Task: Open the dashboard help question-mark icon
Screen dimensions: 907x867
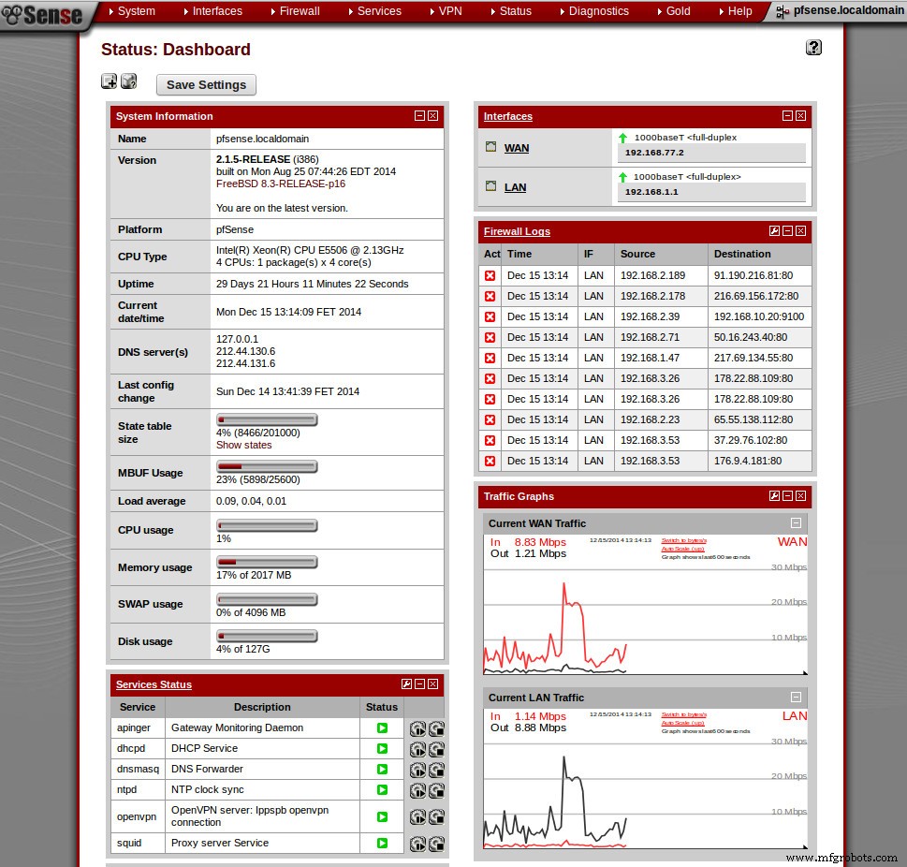Action: [x=812, y=47]
